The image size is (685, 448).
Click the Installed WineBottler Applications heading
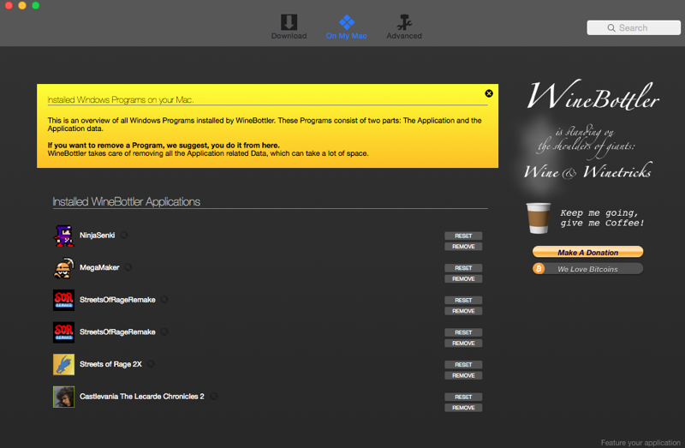pyautogui.click(x=126, y=201)
